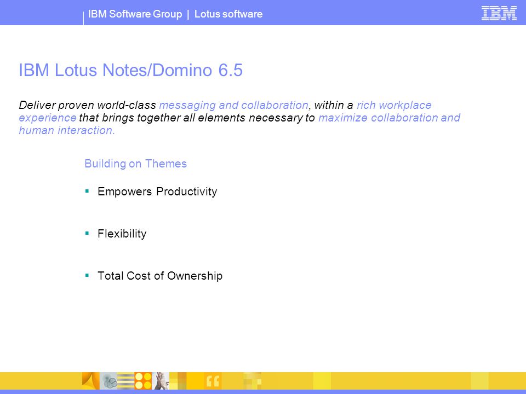Click the yellow-gray striped tile in footer
The width and height of the screenshot is (526, 394).
click(x=126, y=381)
